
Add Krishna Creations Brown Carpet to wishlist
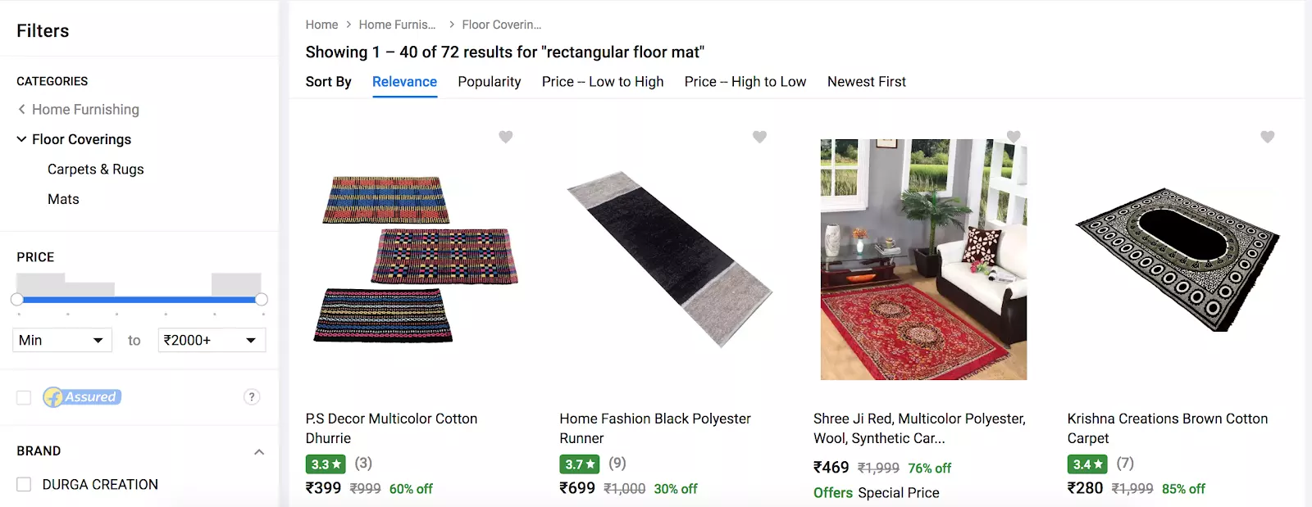tap(1267, 137)
